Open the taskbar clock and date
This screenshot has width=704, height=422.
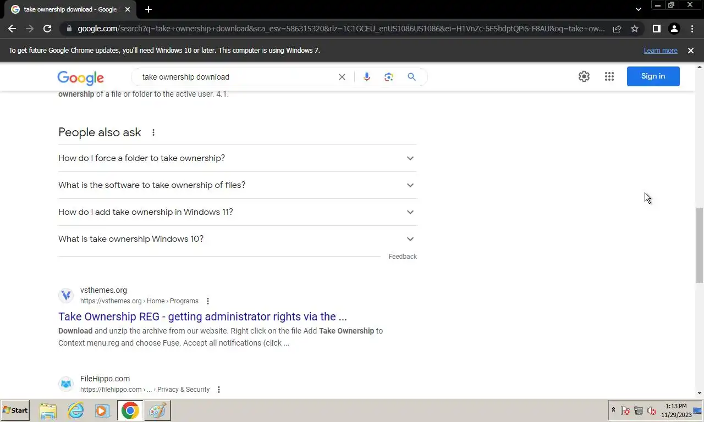[x=676, y=410]
